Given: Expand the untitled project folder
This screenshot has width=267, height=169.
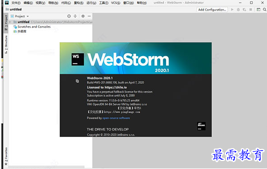Looking at the screenshot, I should [10, 22].
